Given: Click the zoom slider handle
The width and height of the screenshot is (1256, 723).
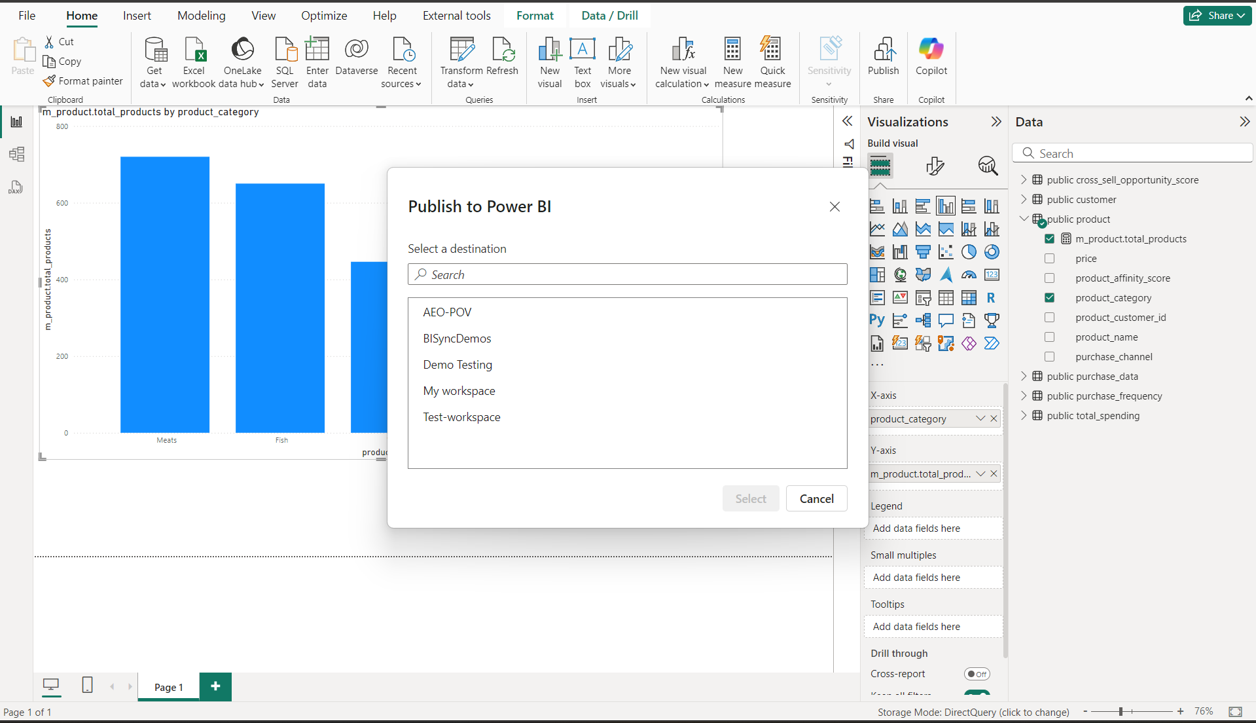Looking at the screenshot, I should pos(1121,711).
